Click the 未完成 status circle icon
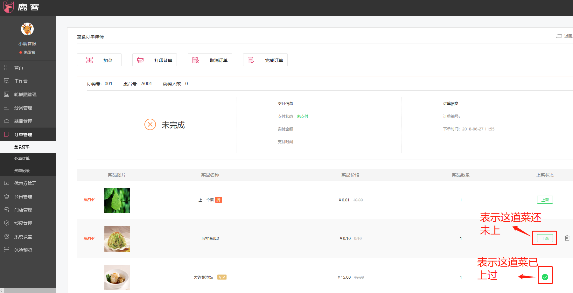Image resolution: width=573 pixels, height=293 pixels. (150, 124)
